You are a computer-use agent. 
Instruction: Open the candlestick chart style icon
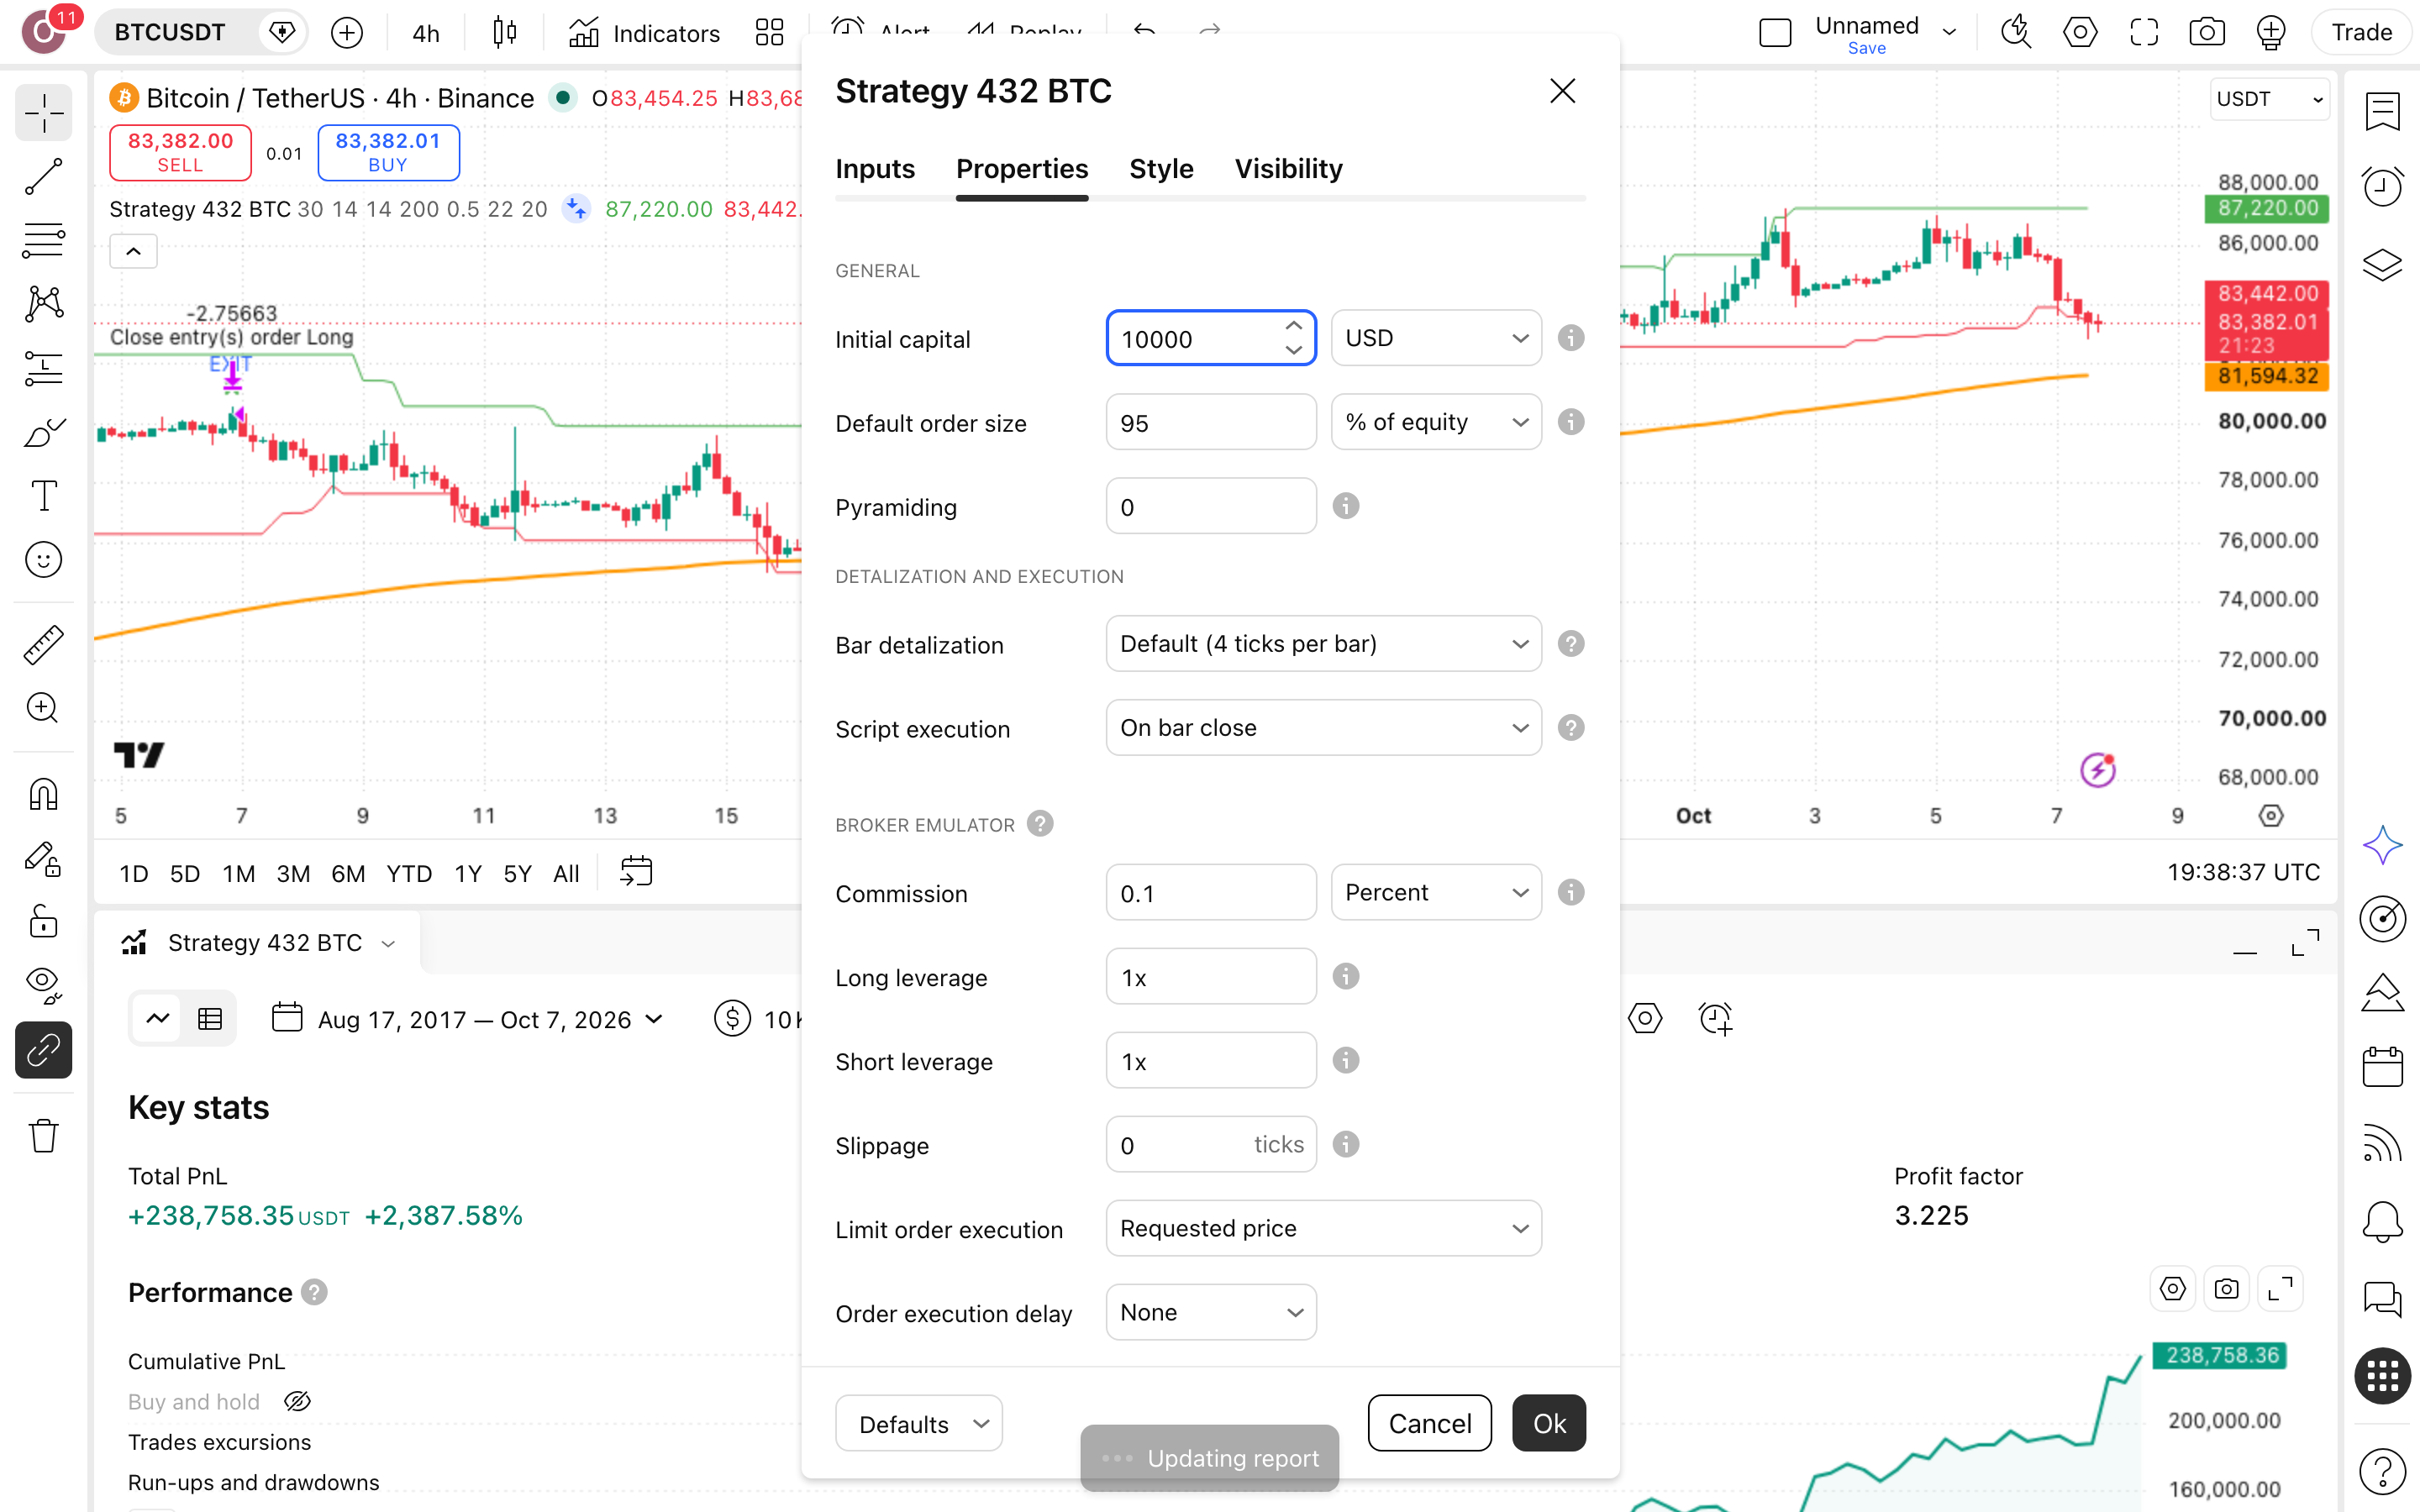tap(505, 33)
